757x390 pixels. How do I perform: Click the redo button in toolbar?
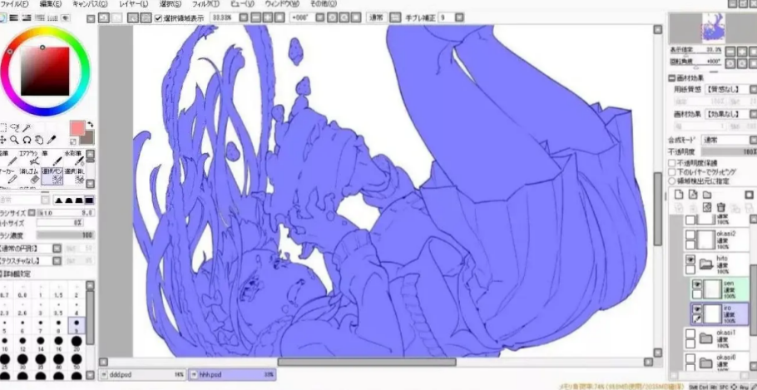click(x=116, y=17)
